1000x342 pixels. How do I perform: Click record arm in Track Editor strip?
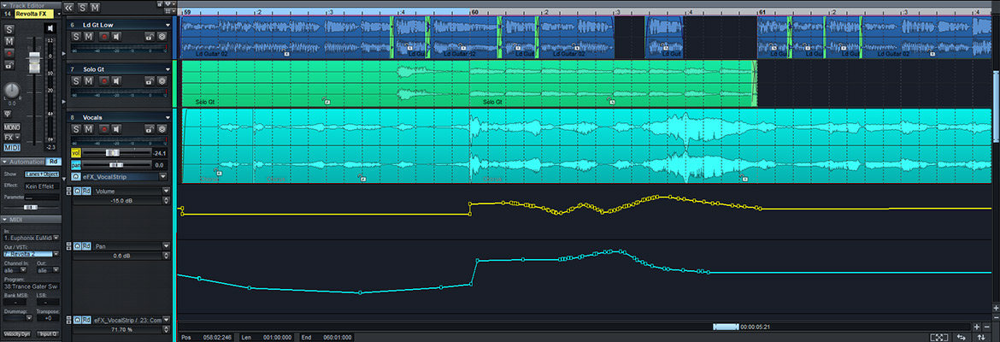point(9,53)
